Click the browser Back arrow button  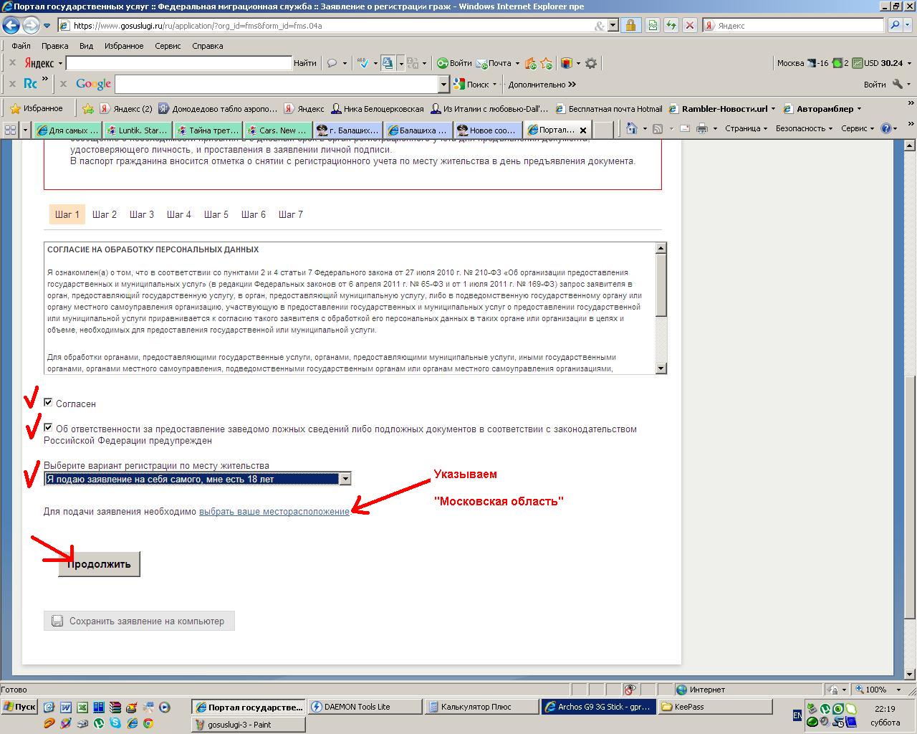11,26
